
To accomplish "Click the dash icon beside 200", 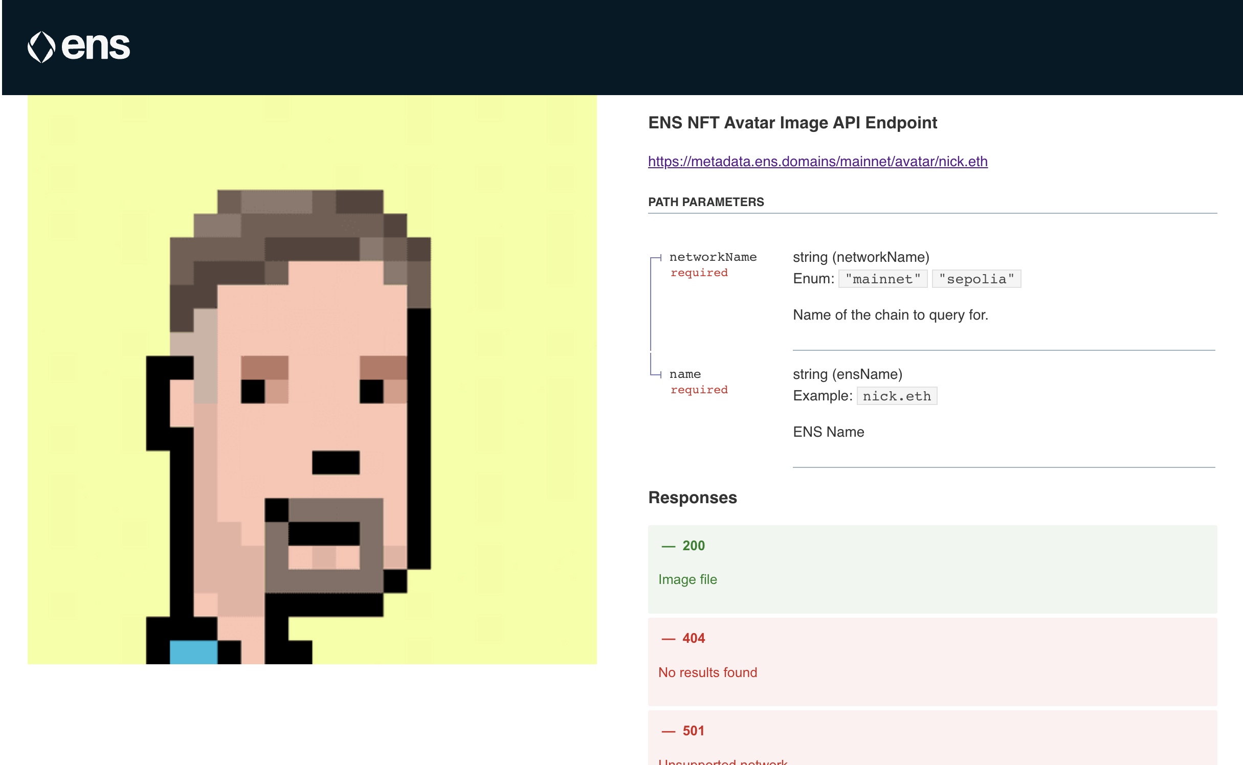I will coord(668,546).
